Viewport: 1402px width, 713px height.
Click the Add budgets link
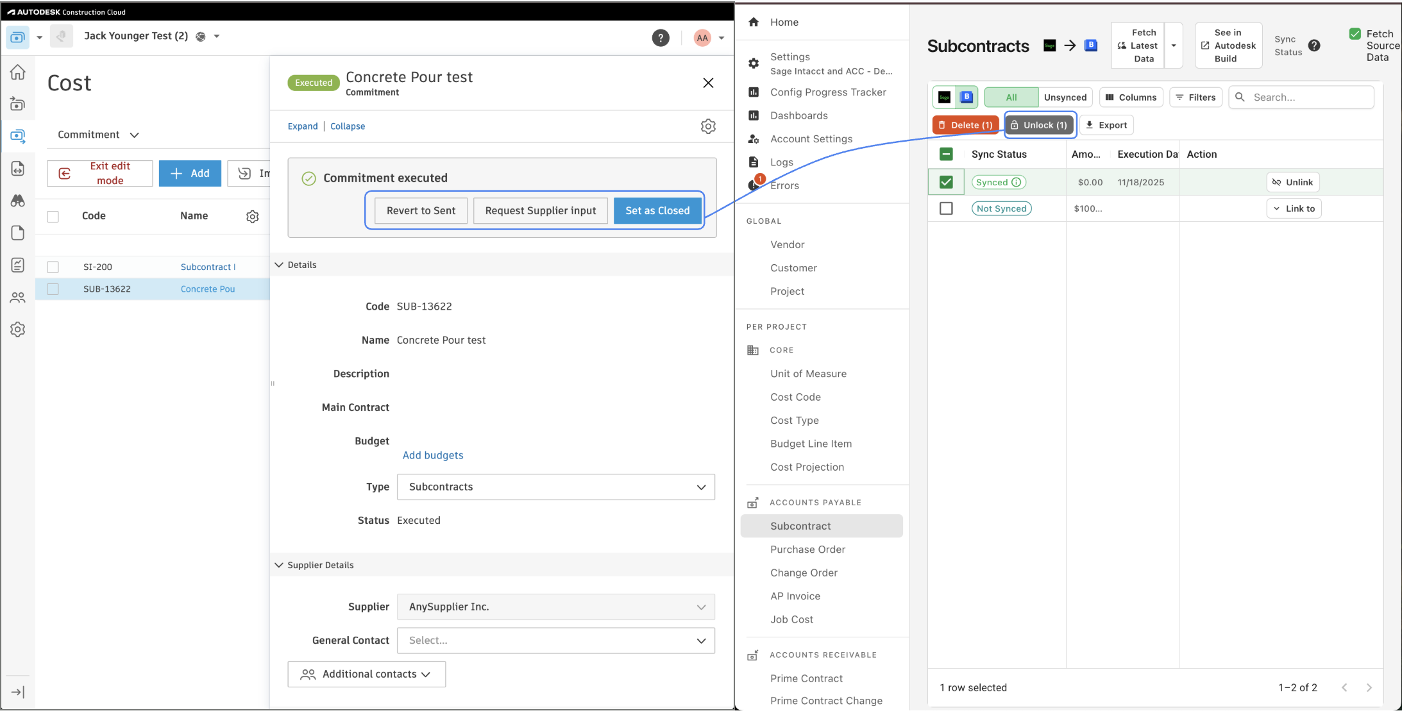433,455
